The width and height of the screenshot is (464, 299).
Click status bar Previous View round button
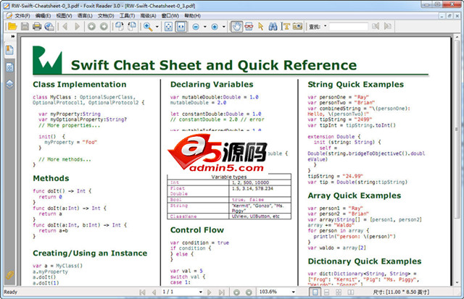pos(236,292)
